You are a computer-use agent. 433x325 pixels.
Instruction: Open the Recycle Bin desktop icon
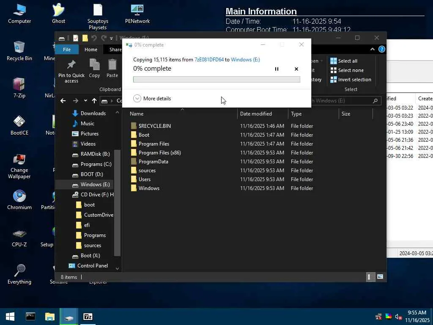click(x=19, y=51)
